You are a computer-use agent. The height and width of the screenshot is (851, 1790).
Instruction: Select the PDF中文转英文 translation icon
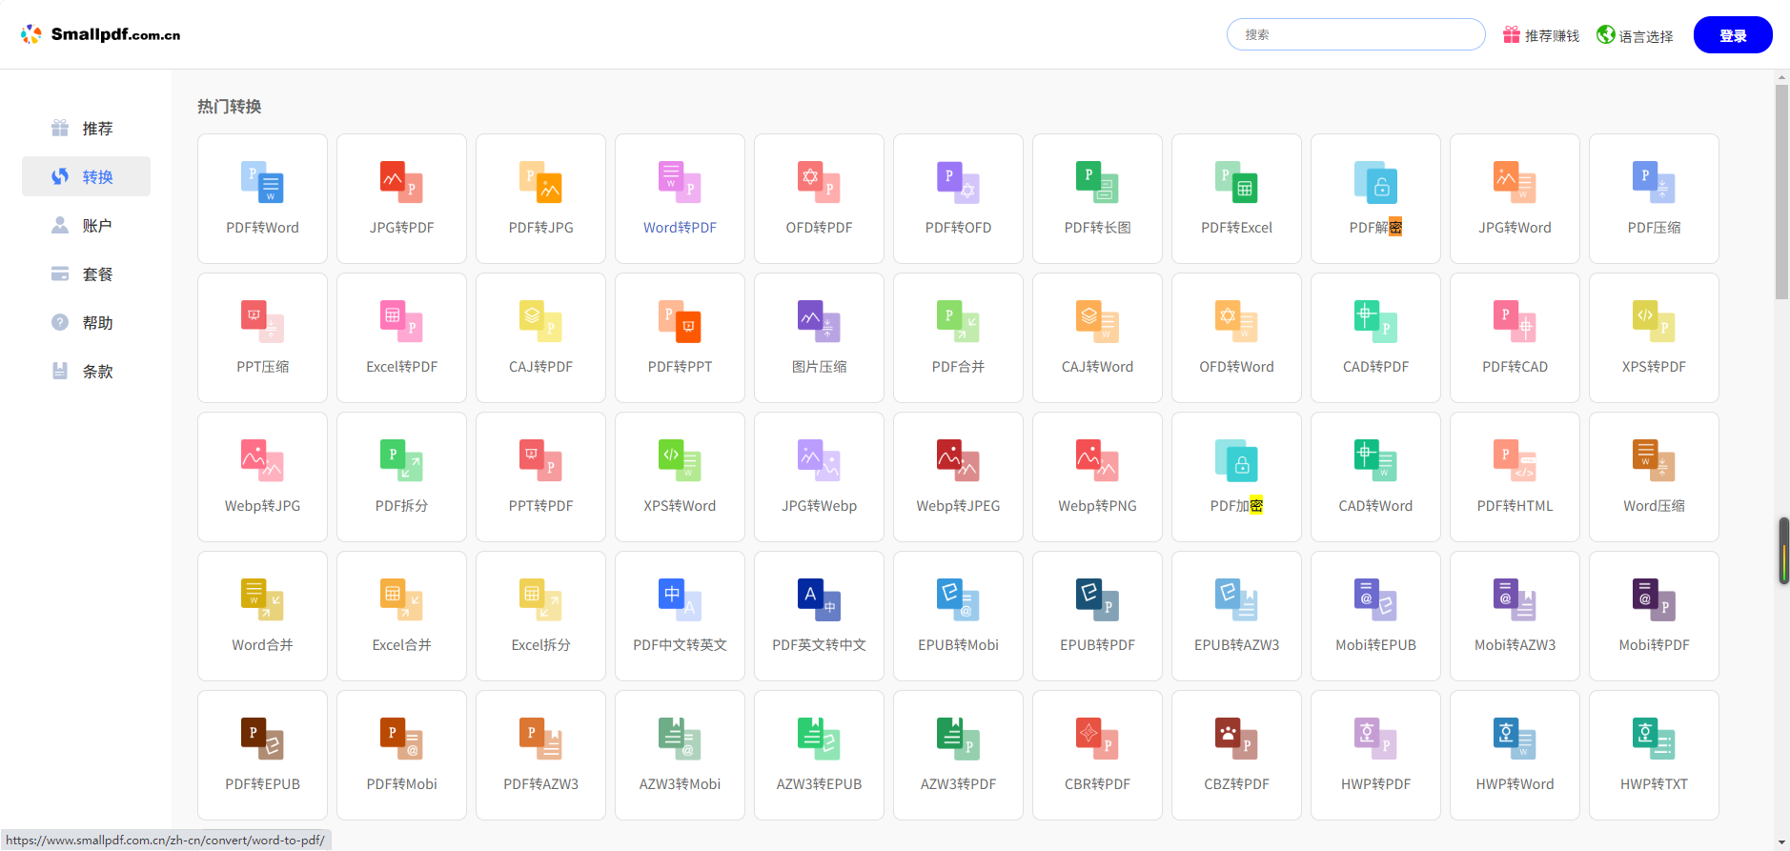point(680,600)
